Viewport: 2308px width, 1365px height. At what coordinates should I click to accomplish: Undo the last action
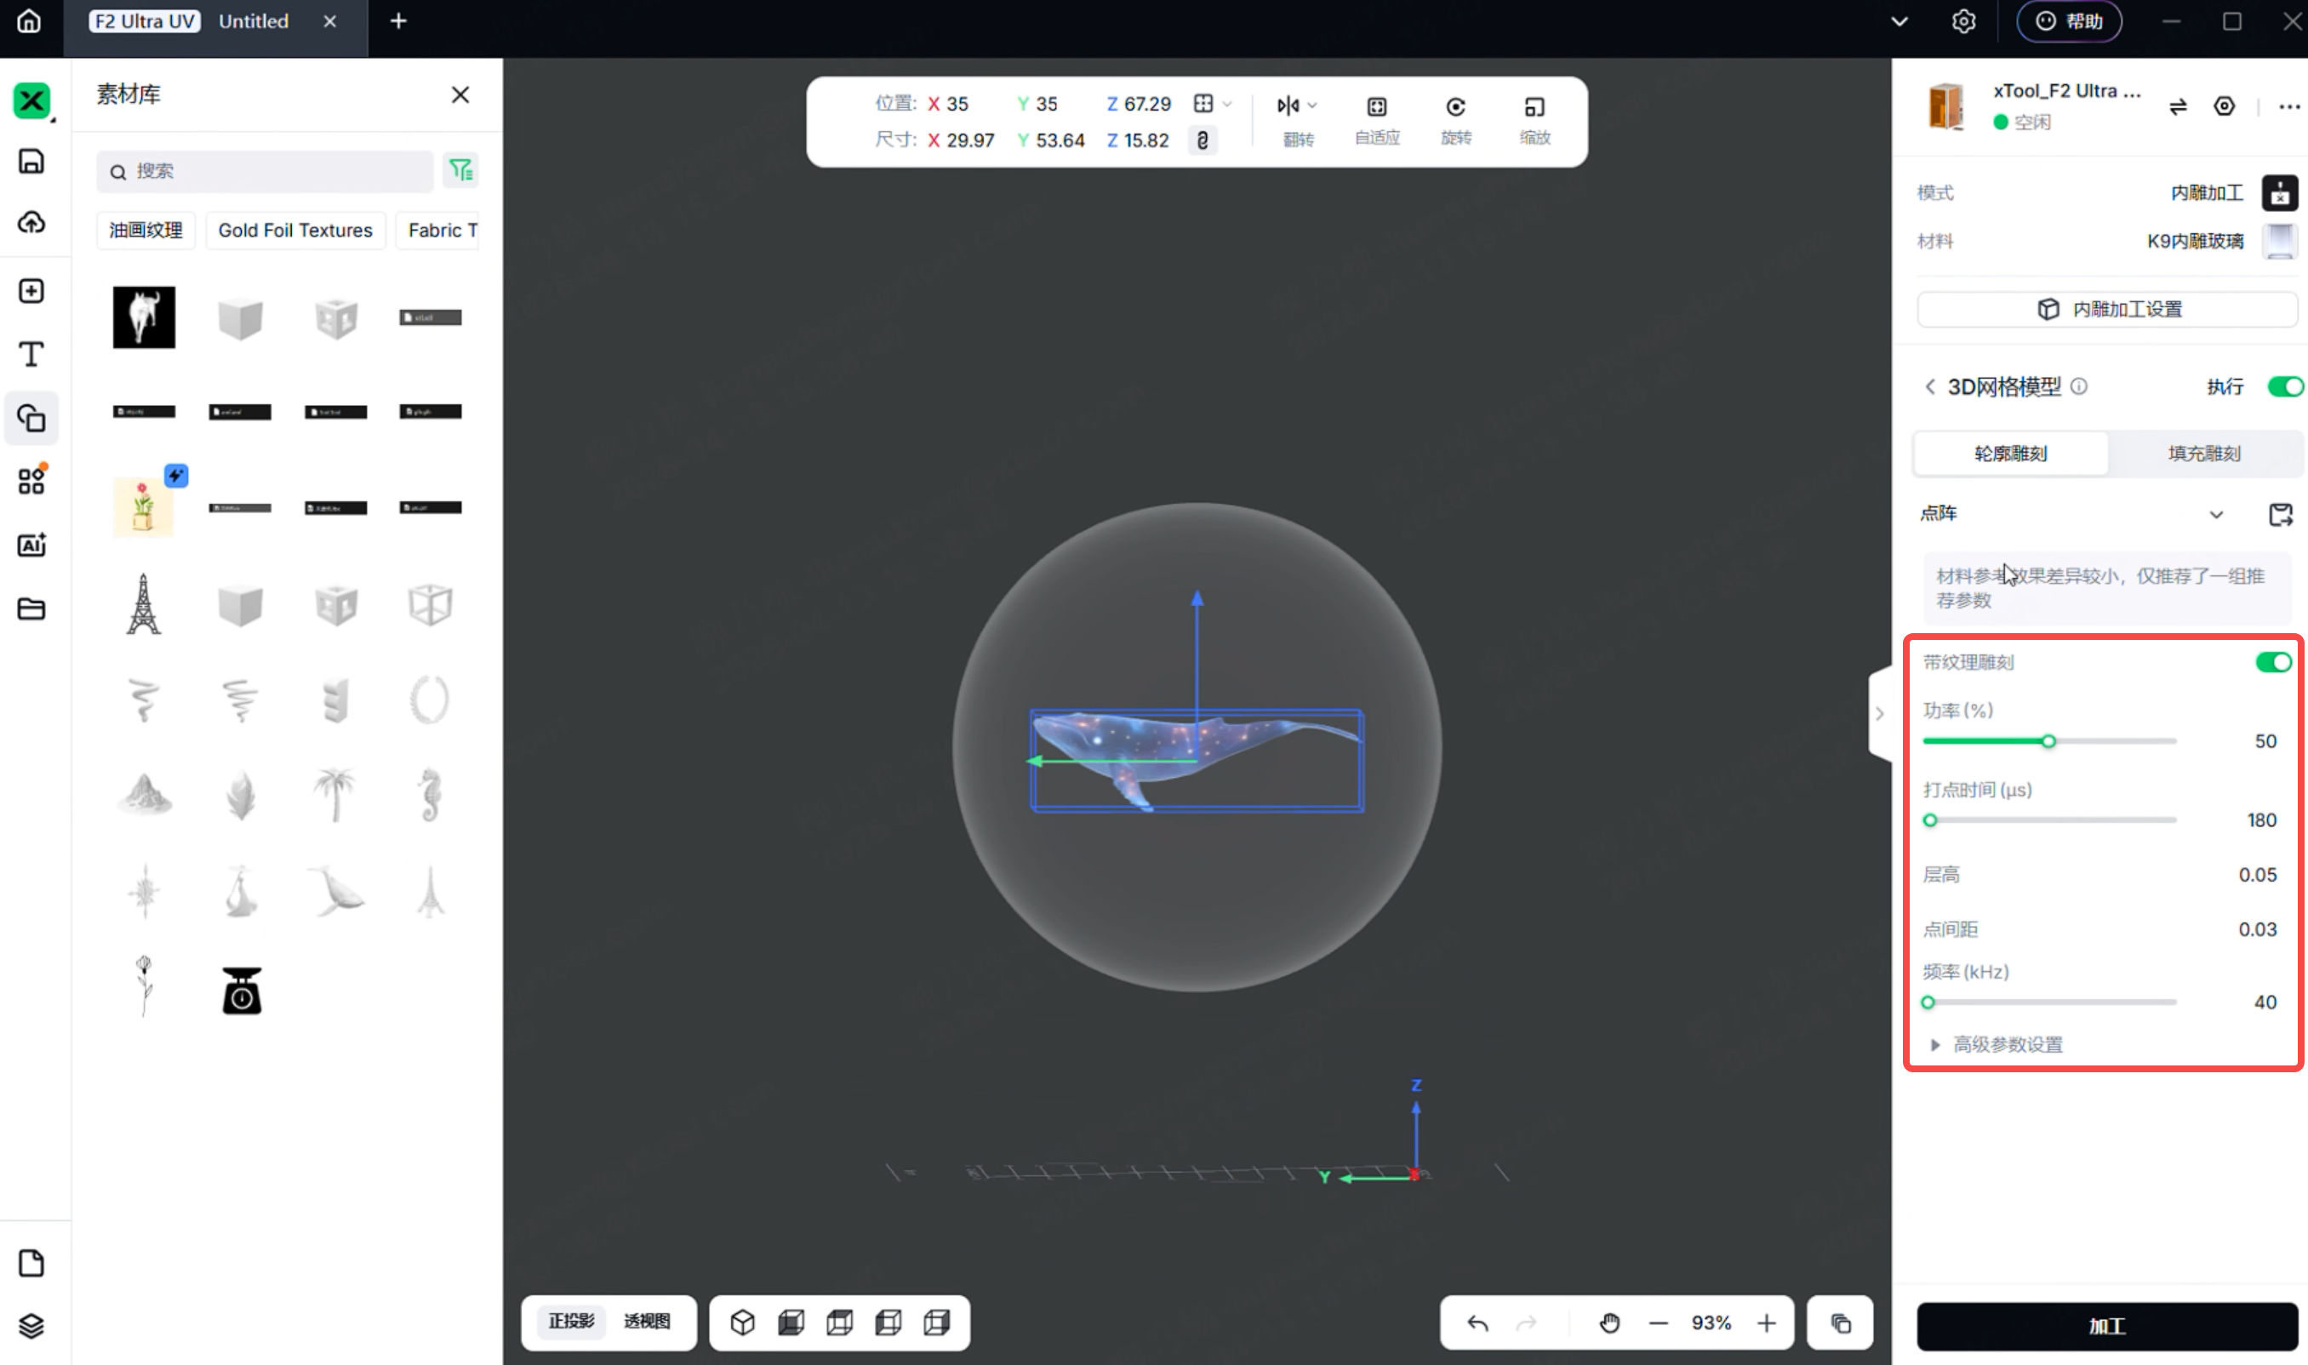click(1477, 1322)
